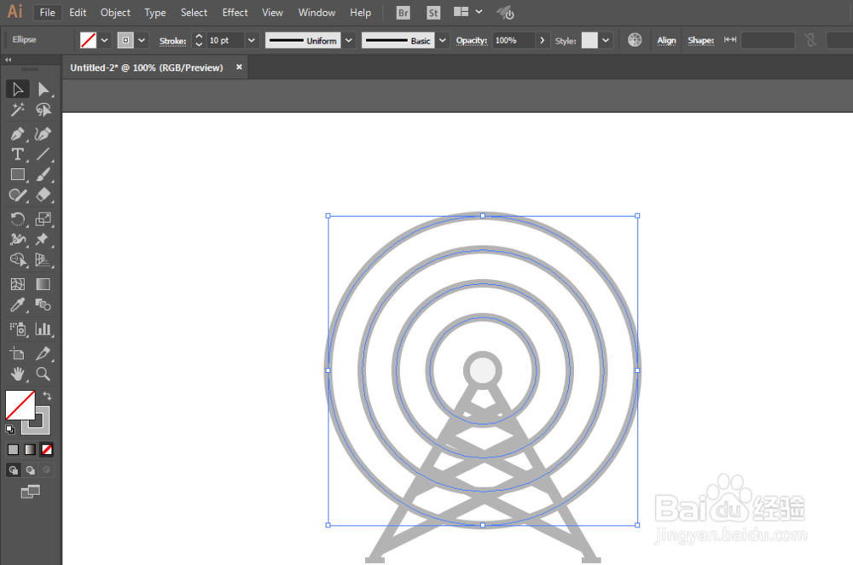The image size is (853, 565).
Task: Open the arrange documents dropdown
Action: [x=467, y=12]
